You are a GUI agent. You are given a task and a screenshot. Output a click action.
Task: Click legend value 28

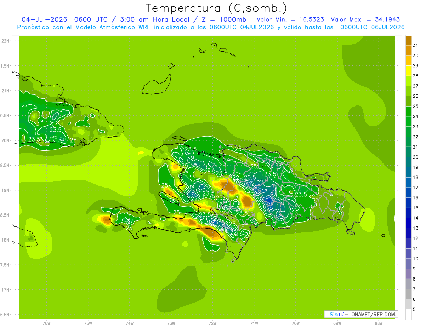(415, 76)
